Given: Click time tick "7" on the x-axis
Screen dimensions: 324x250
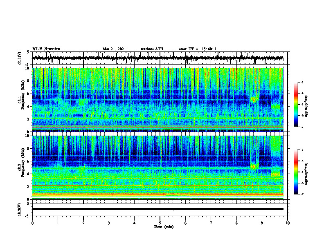Looking at the screenshot, I should coord(211,223).
